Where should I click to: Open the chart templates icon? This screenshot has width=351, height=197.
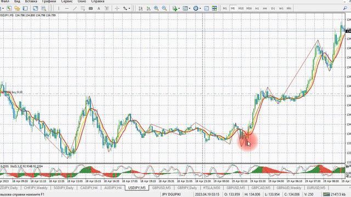[x=185, y=9]
